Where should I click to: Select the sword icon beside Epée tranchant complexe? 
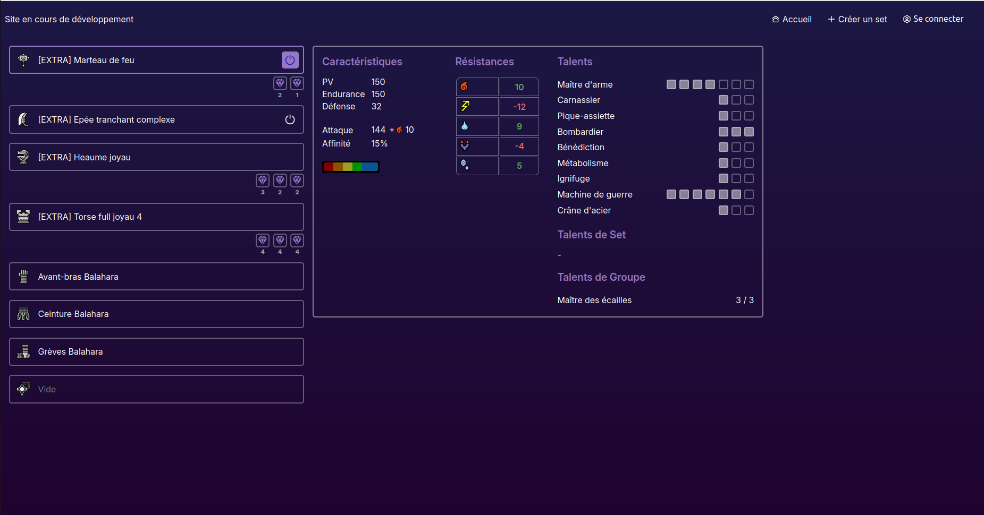23,119
